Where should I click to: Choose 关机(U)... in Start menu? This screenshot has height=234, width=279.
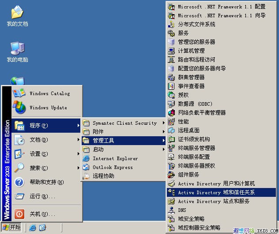(x=47, y=214)
